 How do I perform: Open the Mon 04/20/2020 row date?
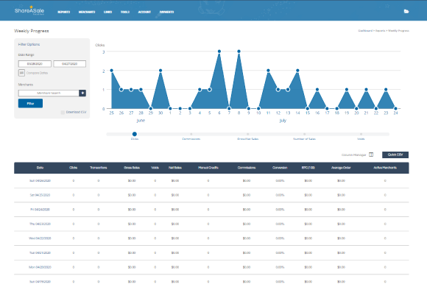[40, 267]
